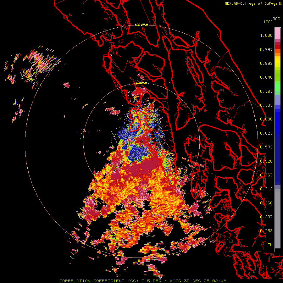Click the 0.893 scale value
This screenshot has height=283, width=283.
[266, 63]
